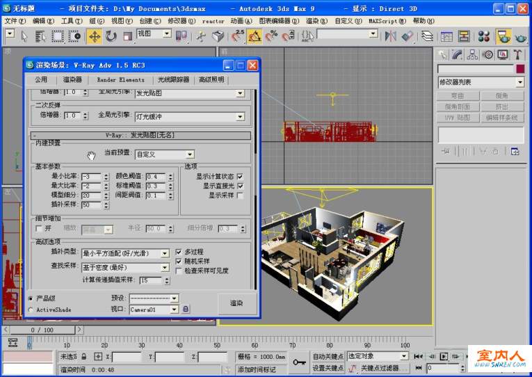Enable 显示采样 checkbox
This screenshot has height=377, width=532.
pyautogui.click(x=240, y=195)
